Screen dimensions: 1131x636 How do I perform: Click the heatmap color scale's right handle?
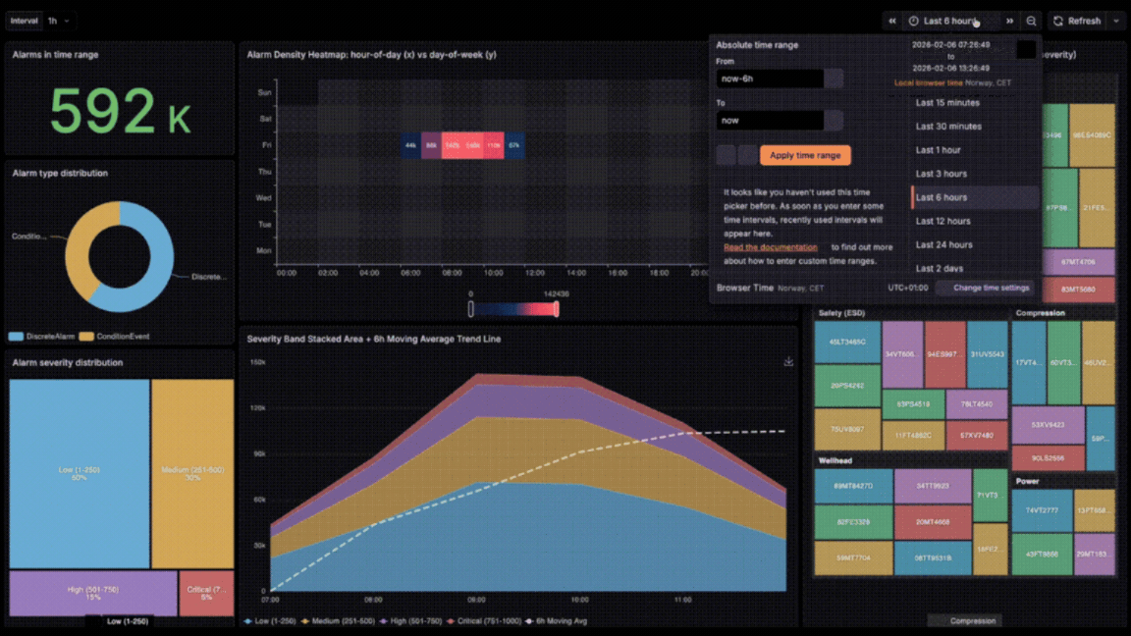coord(556,309)
